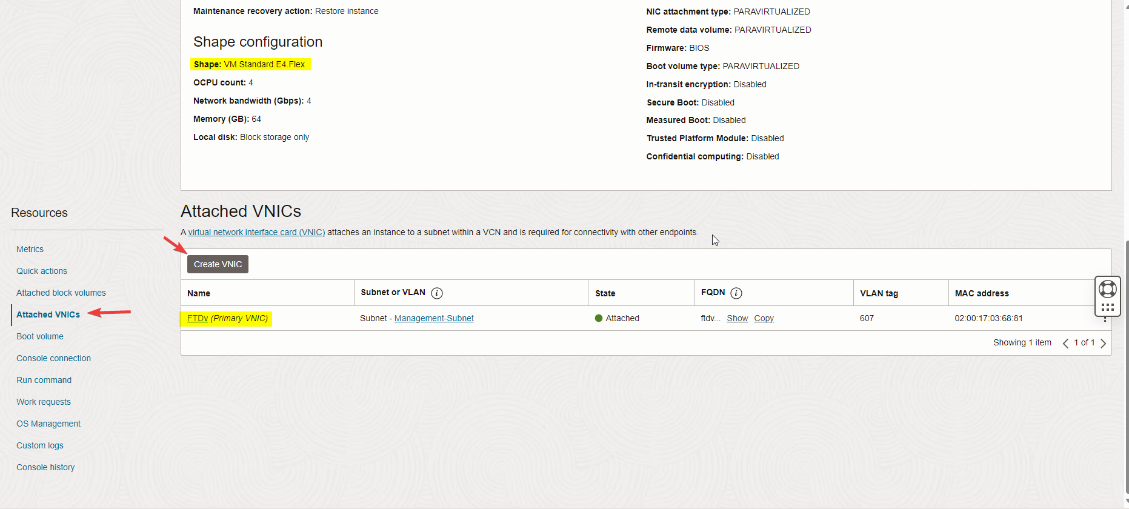Show the full FQDN value
Viewport: 1129px width, 509px height.
[x=737, y=318]
